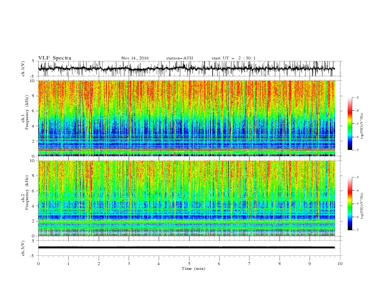
Task: Click the ch.2 "Frequency (kHz)" axis label
Action: 27,192
